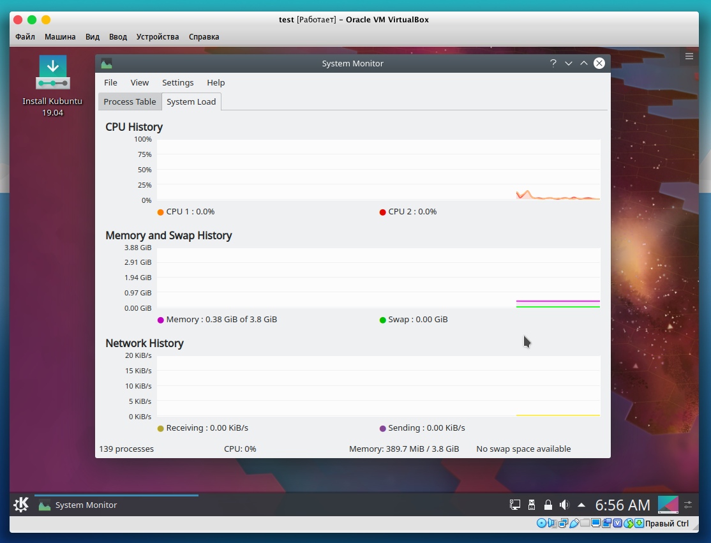This screenshot has height=543, width=711.
Task: Click the CPU 1 : 0.0% label
Action: pos(190,212)
